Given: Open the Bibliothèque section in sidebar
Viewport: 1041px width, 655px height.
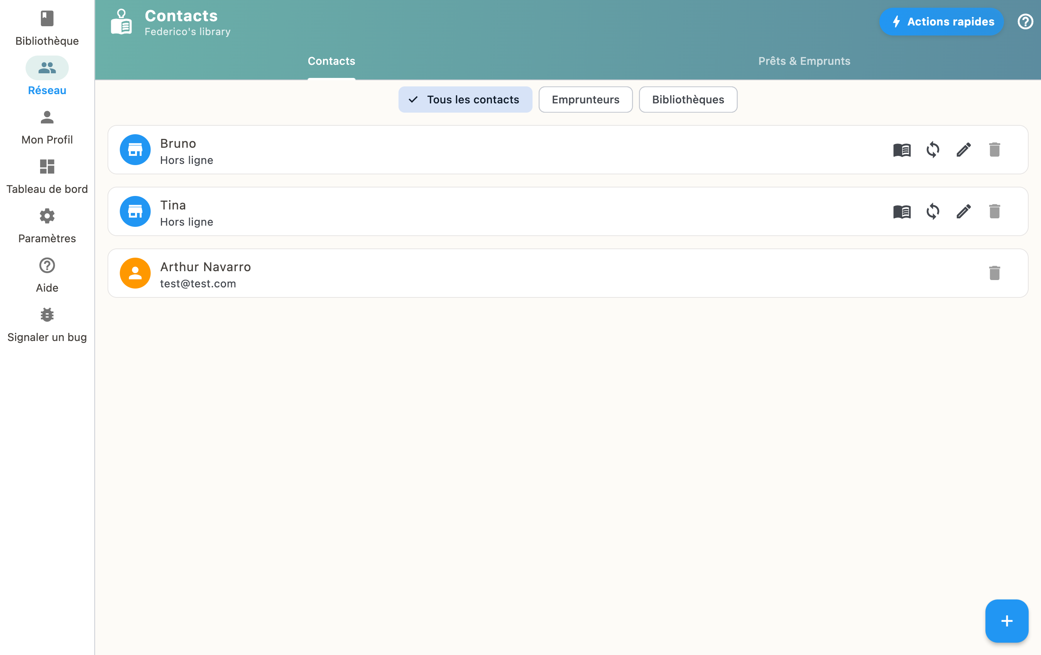Looking at the screenshot, I should click(x=47, y=26).
